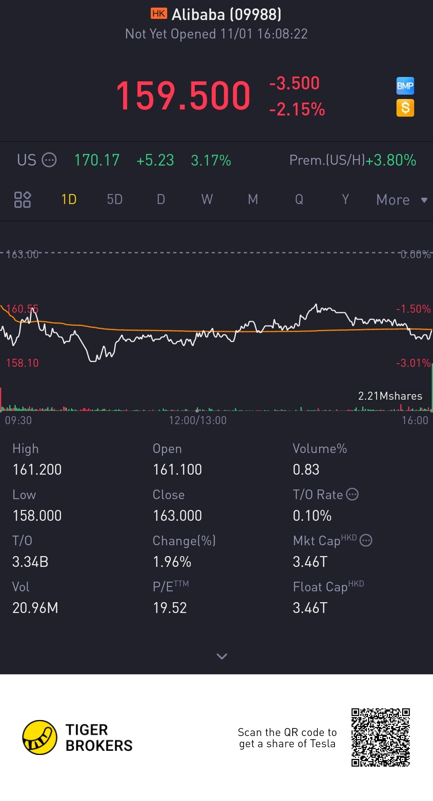Tap the 2.21Mshares volume label

[390, 396]
